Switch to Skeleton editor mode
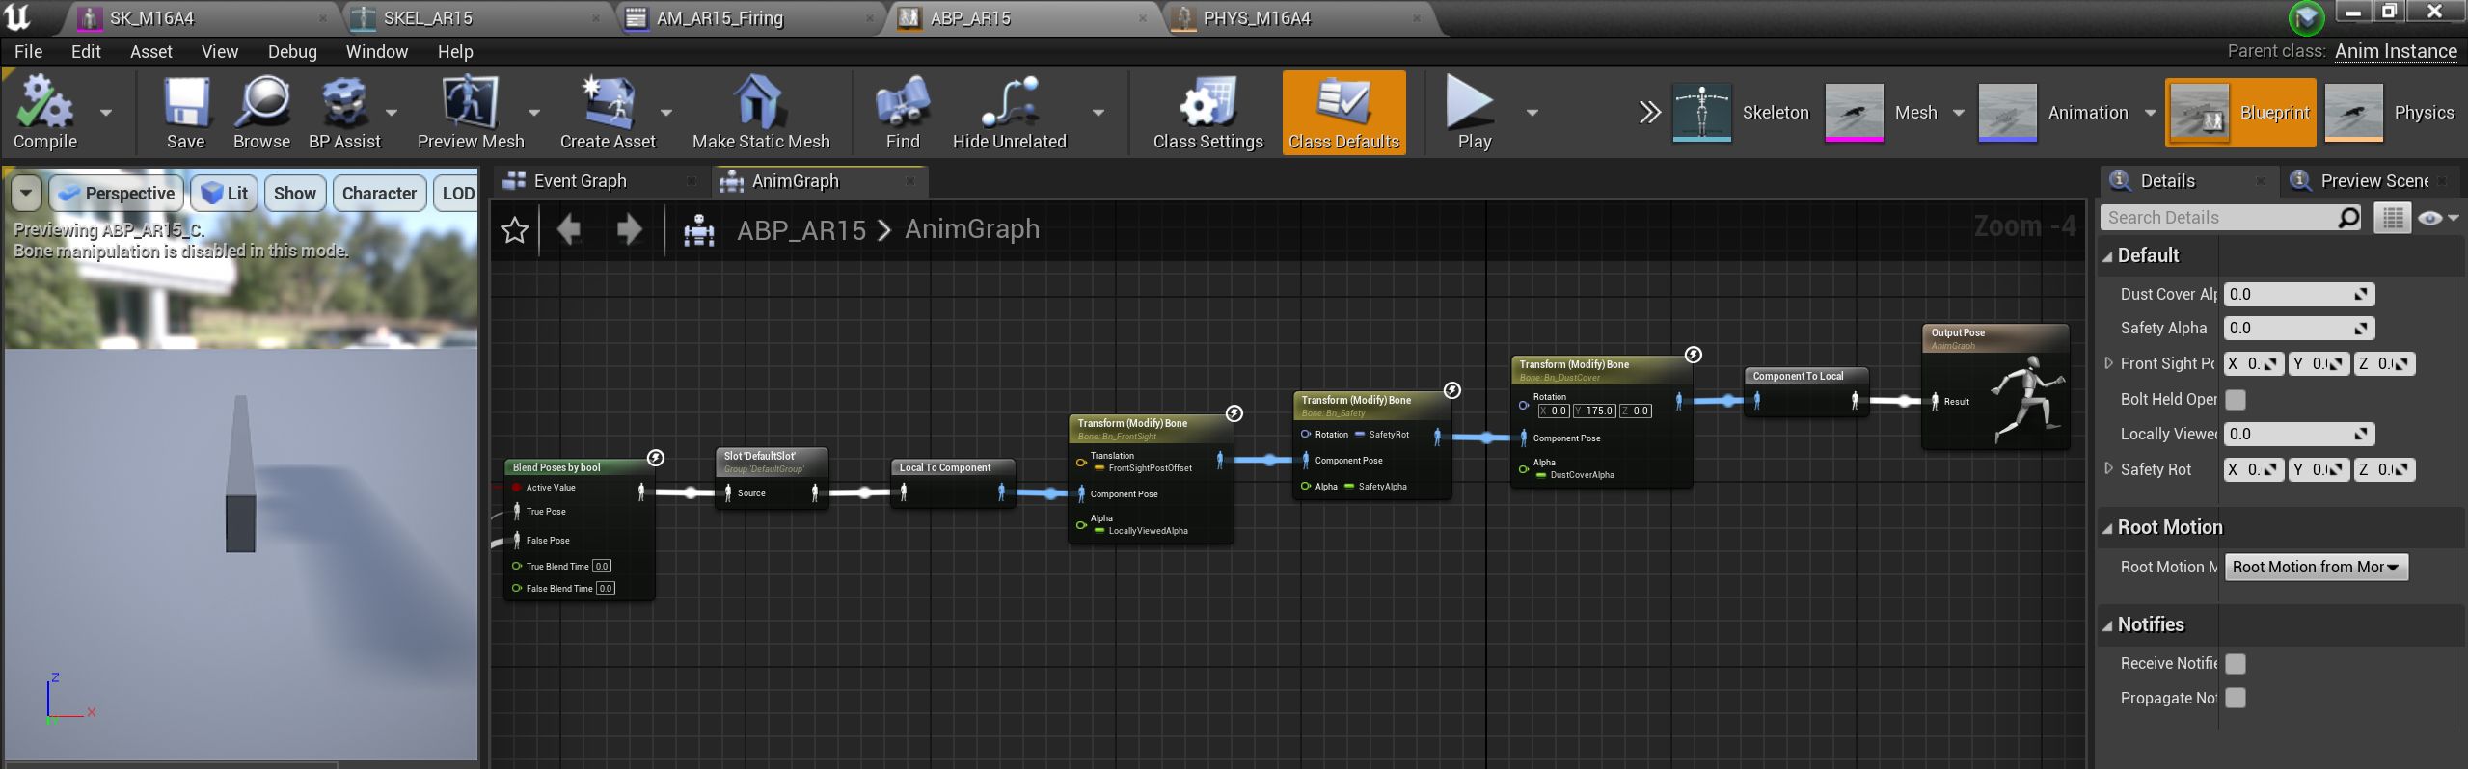Image resolution: width=2468 pixels, height=769 pixels. [1742, 113]
